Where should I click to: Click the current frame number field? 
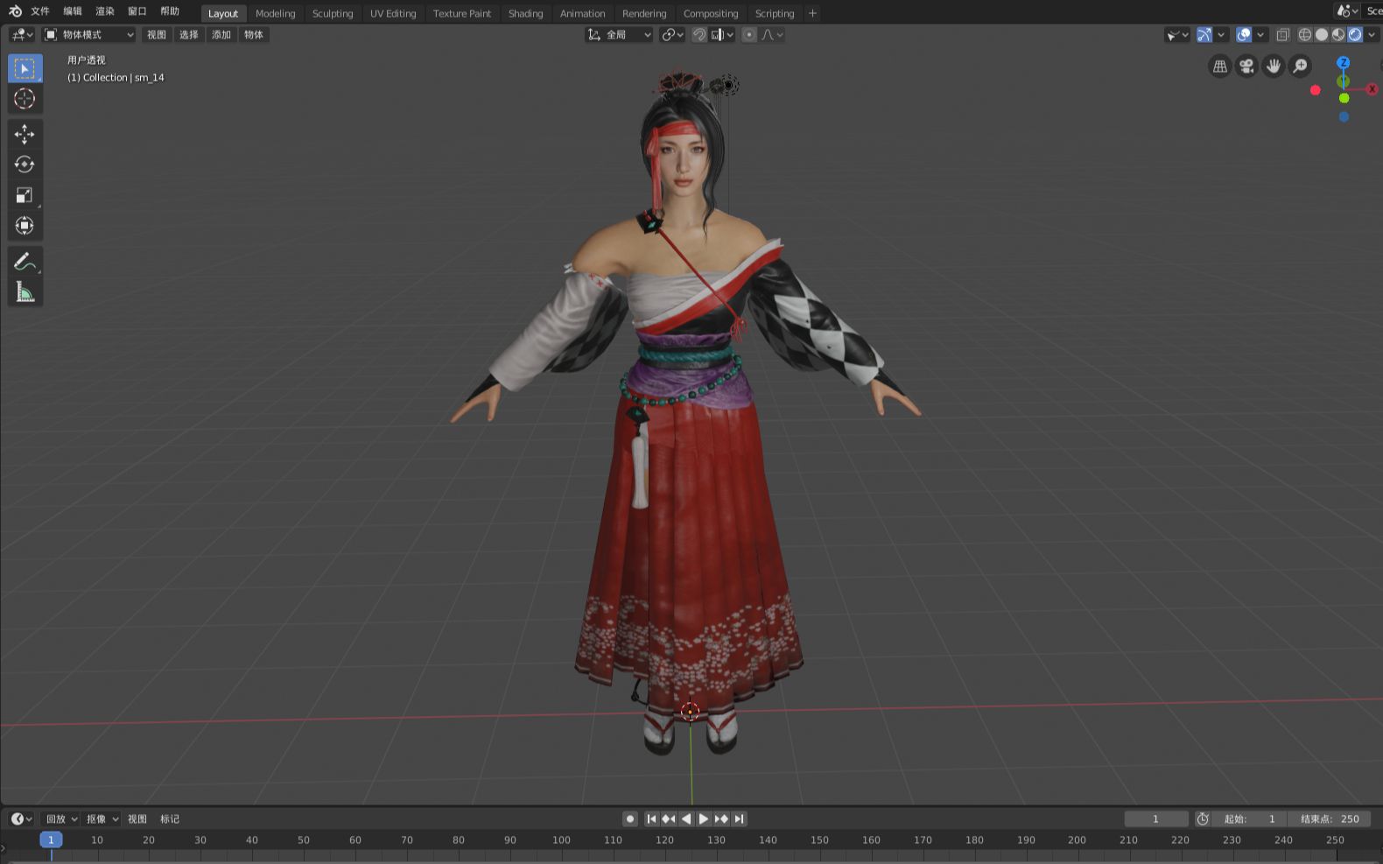click(1156, 818)
